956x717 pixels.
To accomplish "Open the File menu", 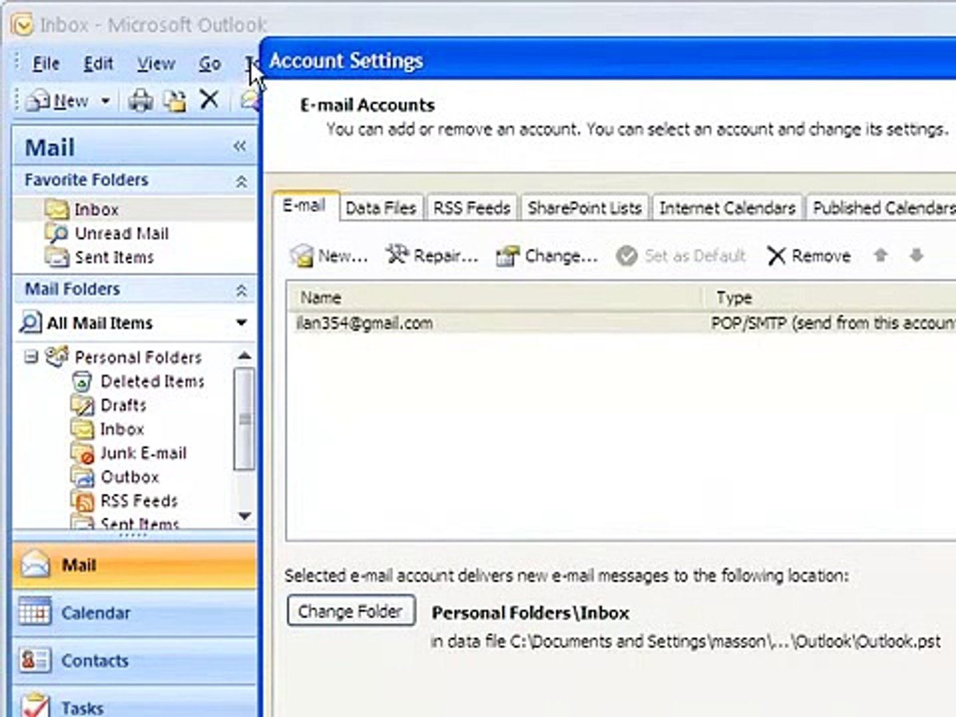I will [x=46, y=64].
